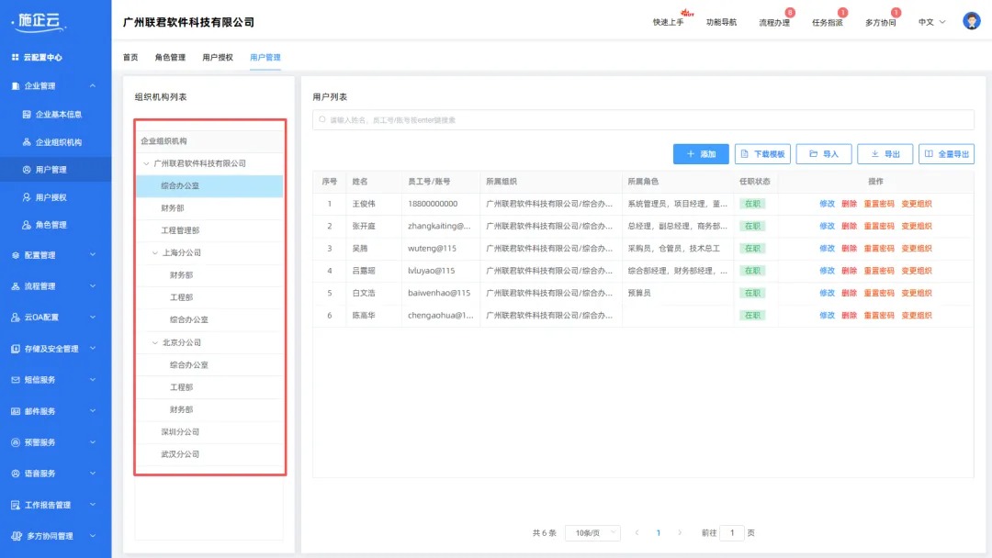This screenshot has height=558, width=992.
Task: Collapse the 企业管理 sidebar section
Action: [x=91, y=85]
